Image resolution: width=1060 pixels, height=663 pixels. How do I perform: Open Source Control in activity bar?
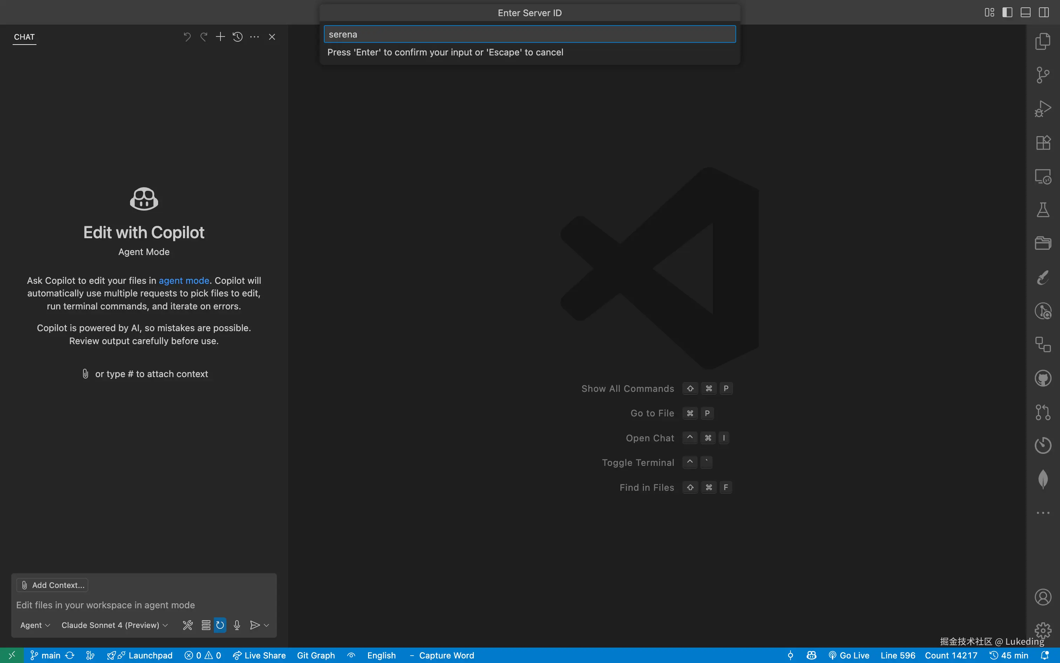point(1042,75)
